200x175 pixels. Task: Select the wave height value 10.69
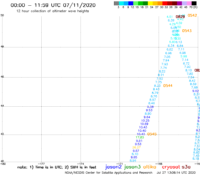pos(144,124)
